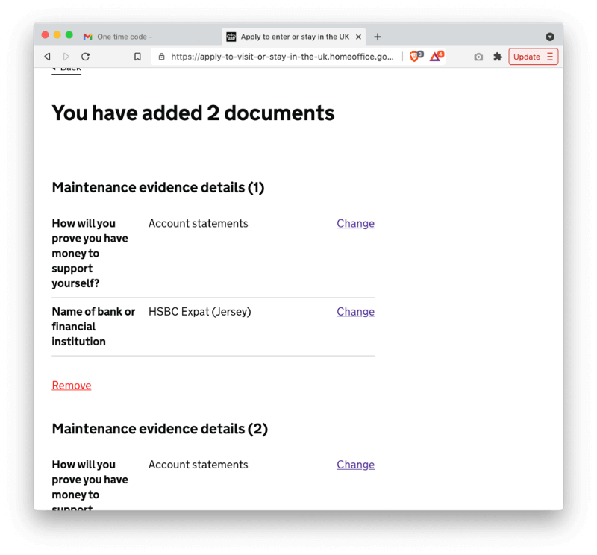This screenshot has width=597, height=555.
Task: Click the padlock site security icon
Action: click(x=162, y=57)
